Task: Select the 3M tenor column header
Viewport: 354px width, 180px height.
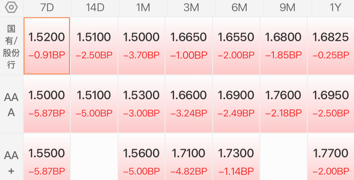Action: pos(191,8)
